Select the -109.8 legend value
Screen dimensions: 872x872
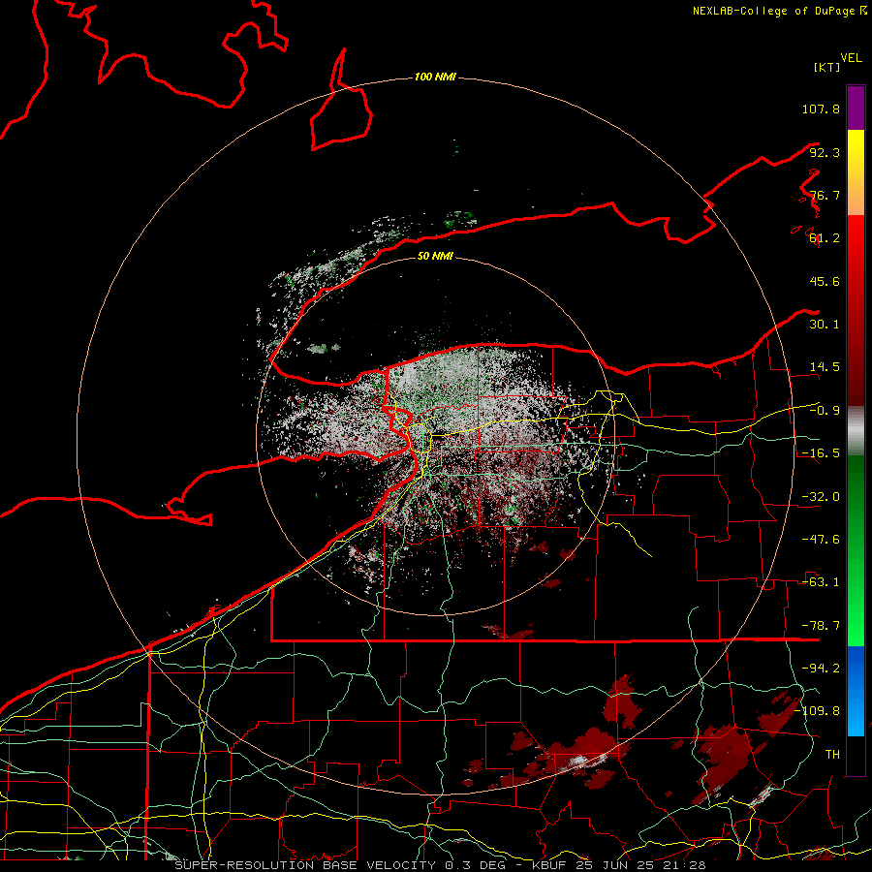817,711
